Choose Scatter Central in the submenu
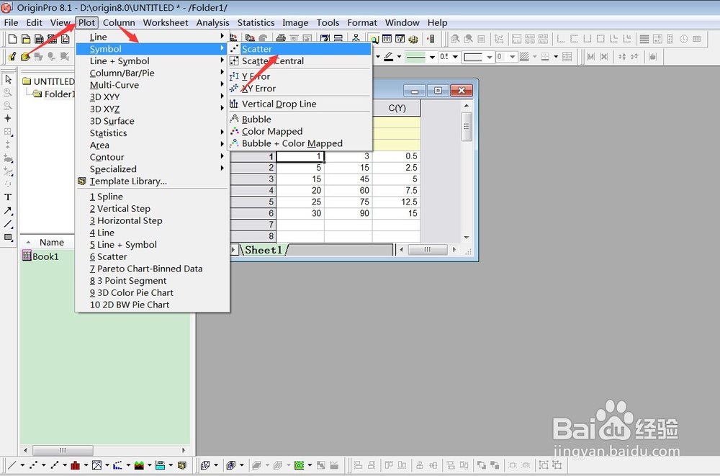The height and width of the screenshot is (476, 720). tap(300, 60)
